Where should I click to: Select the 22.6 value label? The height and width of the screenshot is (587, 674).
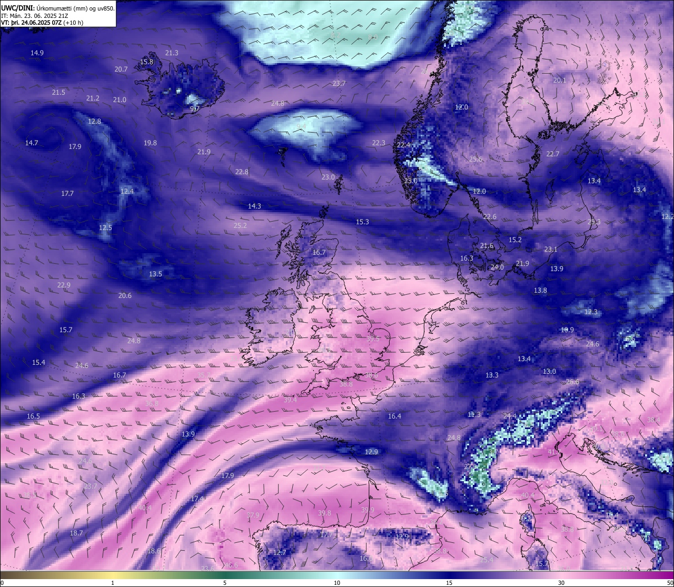[x=490, y=216]
